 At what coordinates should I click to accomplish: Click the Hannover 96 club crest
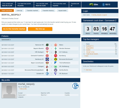coord(47,45)
